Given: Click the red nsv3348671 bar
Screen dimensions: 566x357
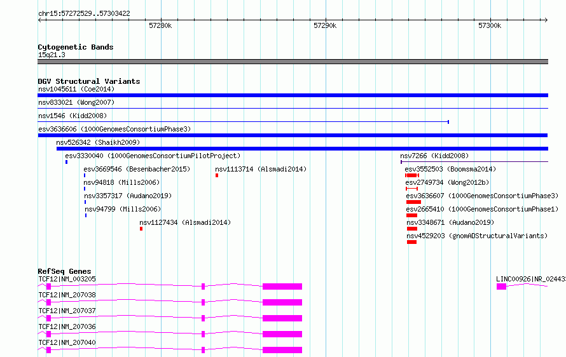Looking at the screenshot, I should [412, 229].
